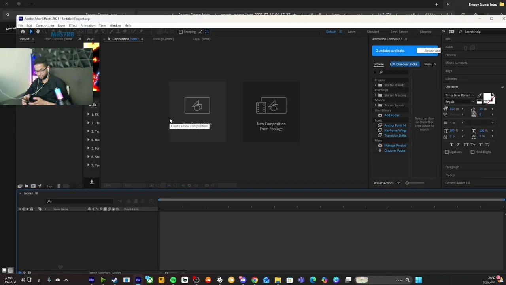Open the Animation menu

(x=88, y=25)
